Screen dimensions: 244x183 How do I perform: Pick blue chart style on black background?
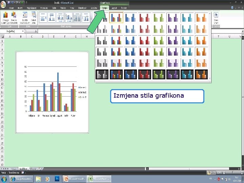pos(130,74)
